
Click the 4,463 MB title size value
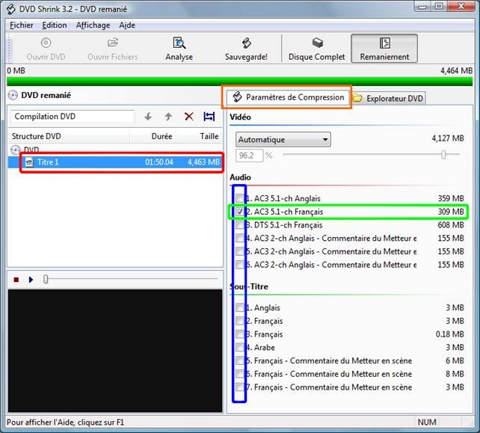[203, 162]
